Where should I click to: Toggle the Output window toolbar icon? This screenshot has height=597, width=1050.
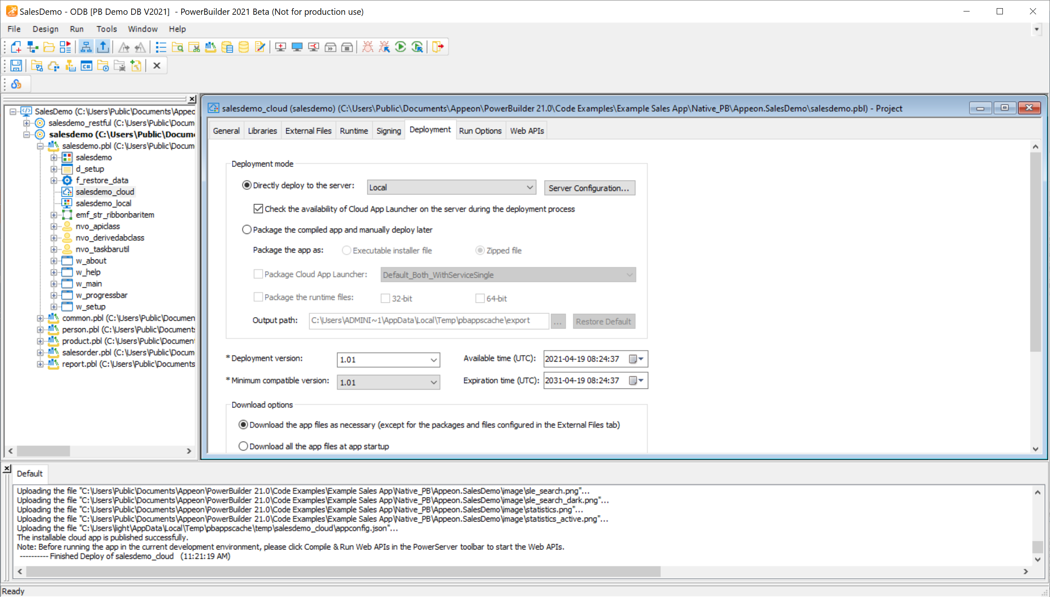(102, 47)
